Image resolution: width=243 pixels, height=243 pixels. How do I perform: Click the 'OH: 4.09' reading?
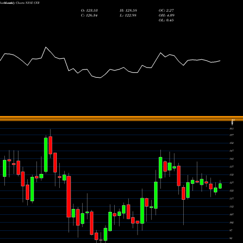(x=167, y=16)
